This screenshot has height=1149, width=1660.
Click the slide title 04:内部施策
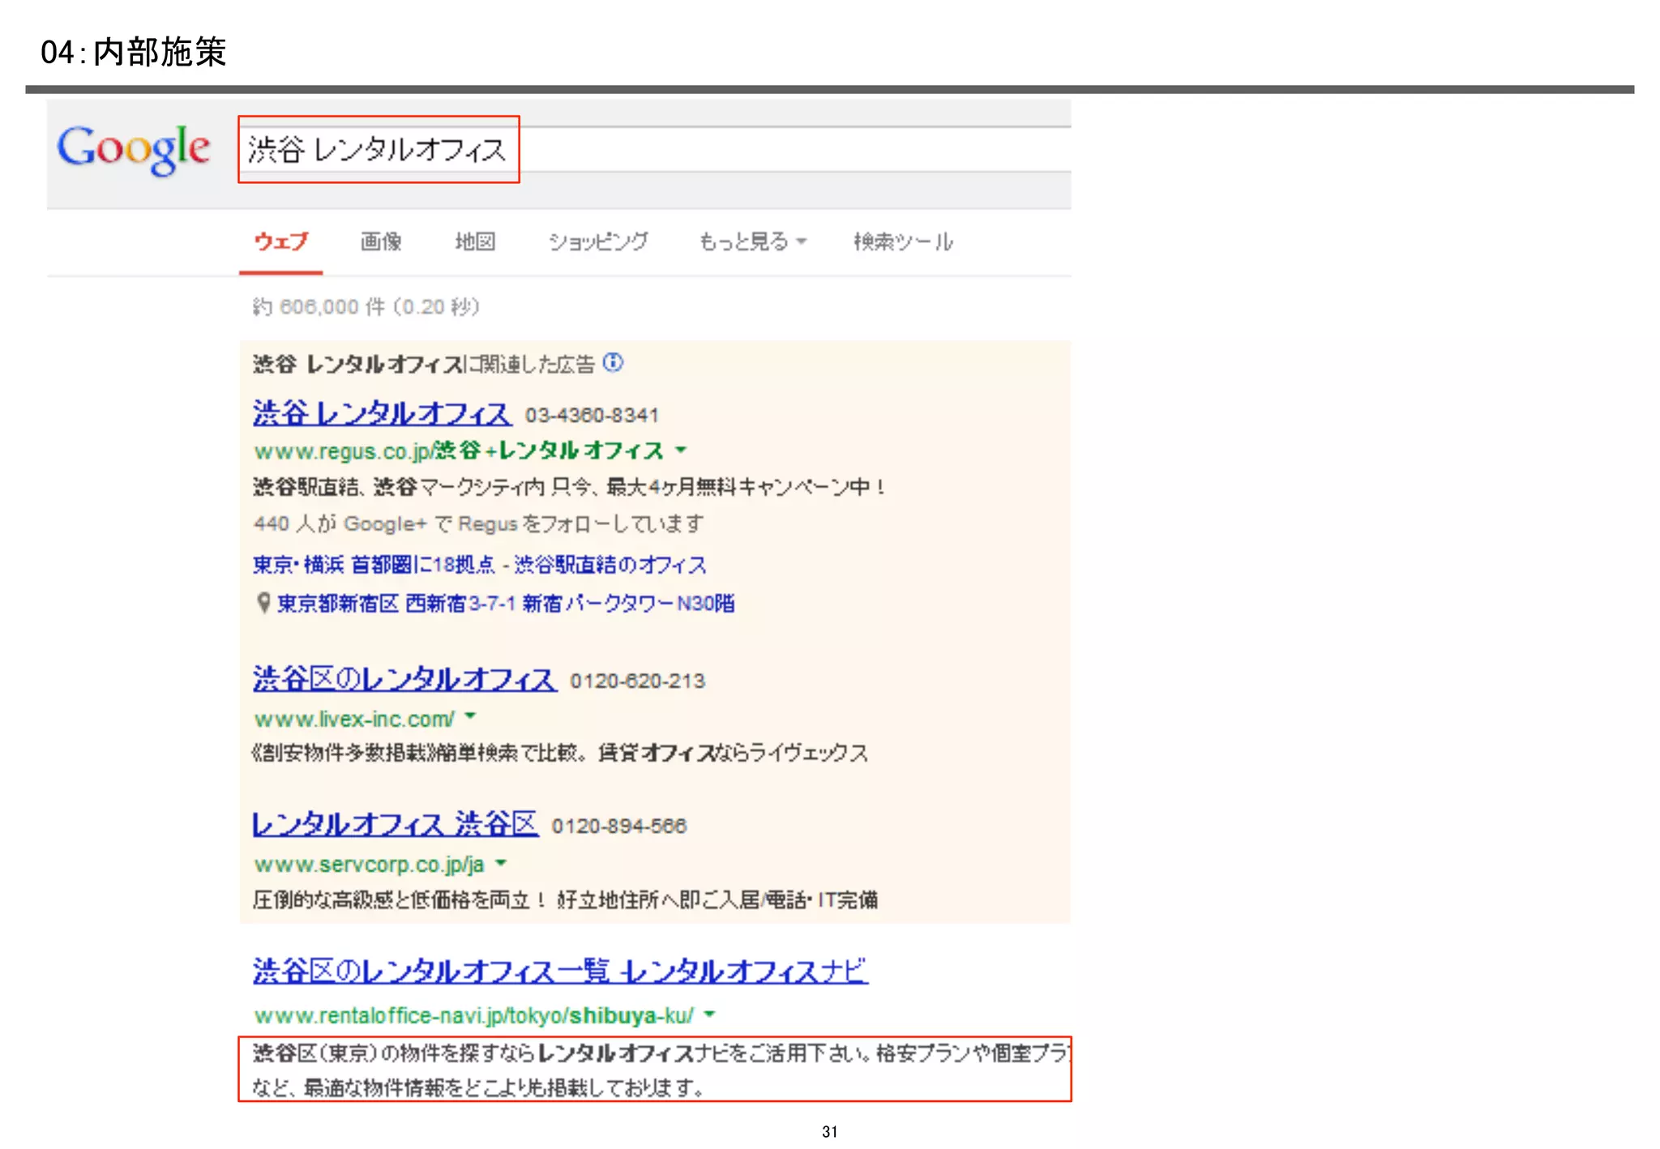[134, 52]
